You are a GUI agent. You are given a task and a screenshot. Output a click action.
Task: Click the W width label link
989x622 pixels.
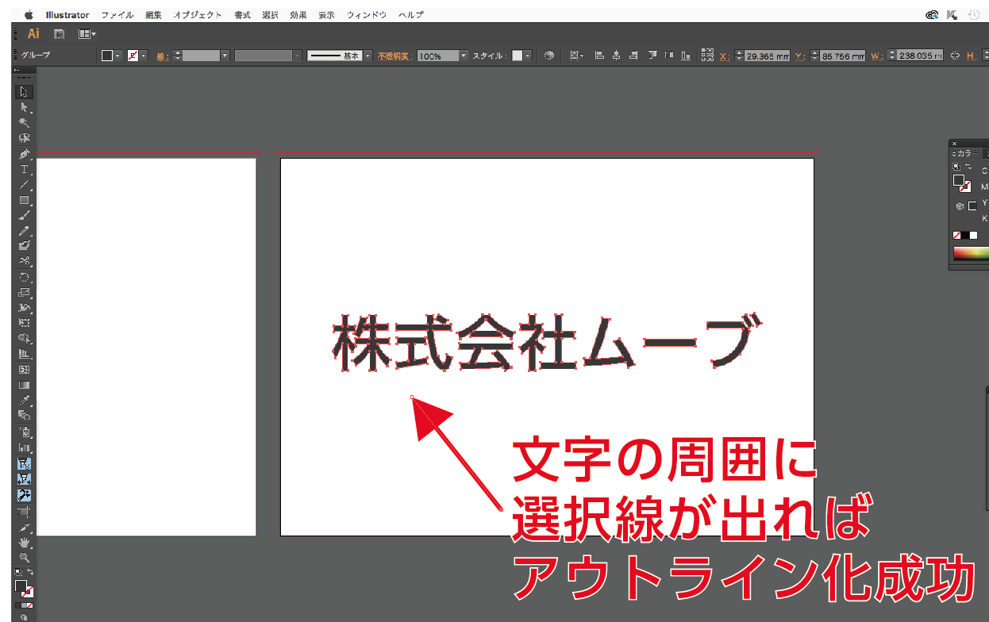pyautogui.click(x=876, y=56)
